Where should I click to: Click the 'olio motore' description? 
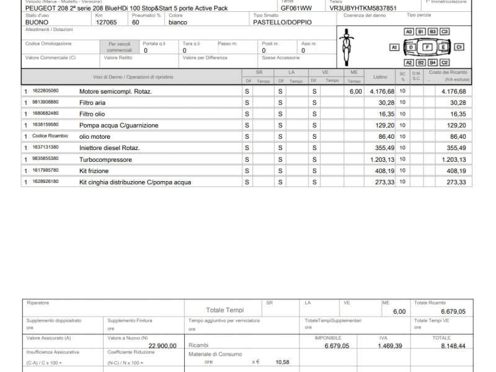click(95, 136)
